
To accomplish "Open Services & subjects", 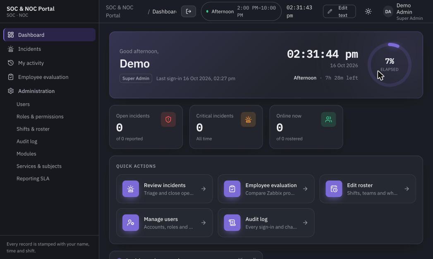I will point(39,166).
